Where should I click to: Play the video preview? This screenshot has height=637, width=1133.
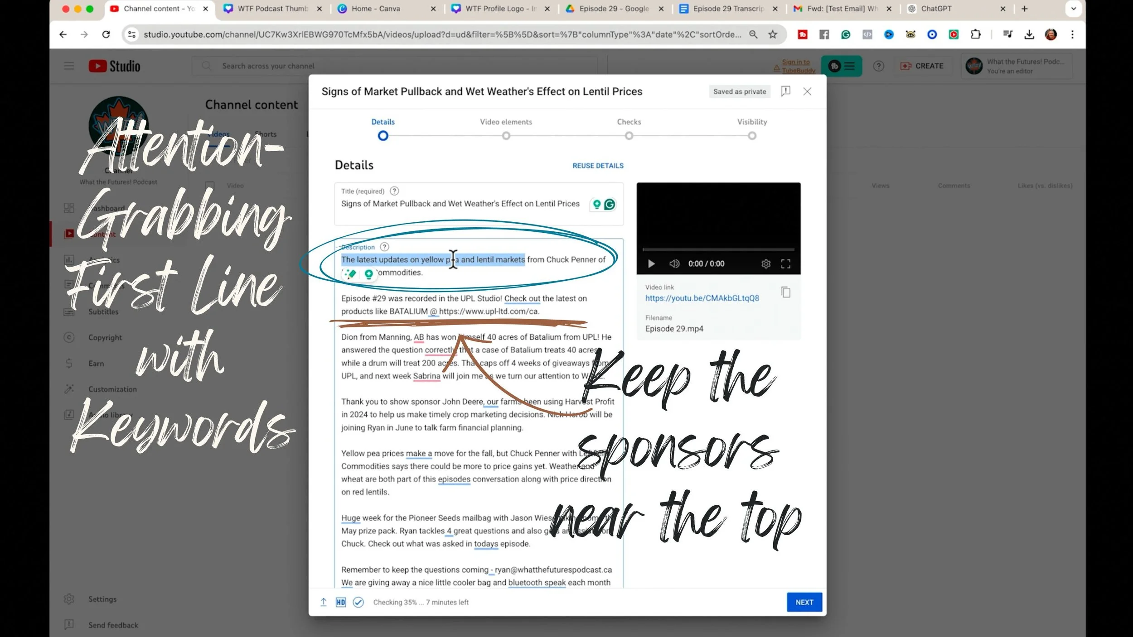[x=651, y=263]
